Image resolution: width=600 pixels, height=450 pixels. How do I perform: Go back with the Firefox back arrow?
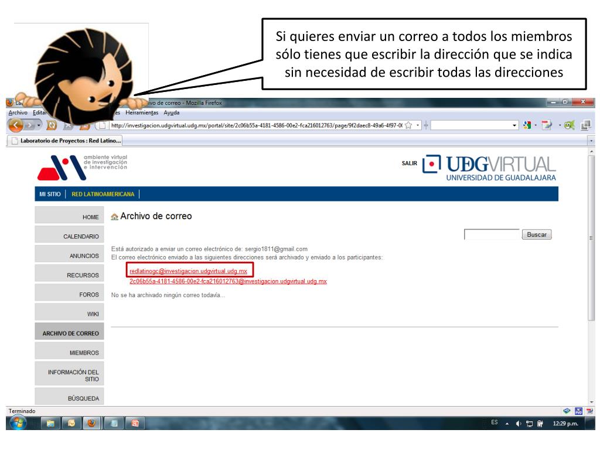coord(16,125)
